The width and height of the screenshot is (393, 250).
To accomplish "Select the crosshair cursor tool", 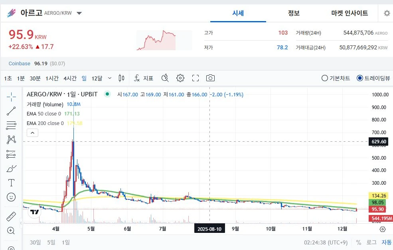I will click(x=11, y=97).
